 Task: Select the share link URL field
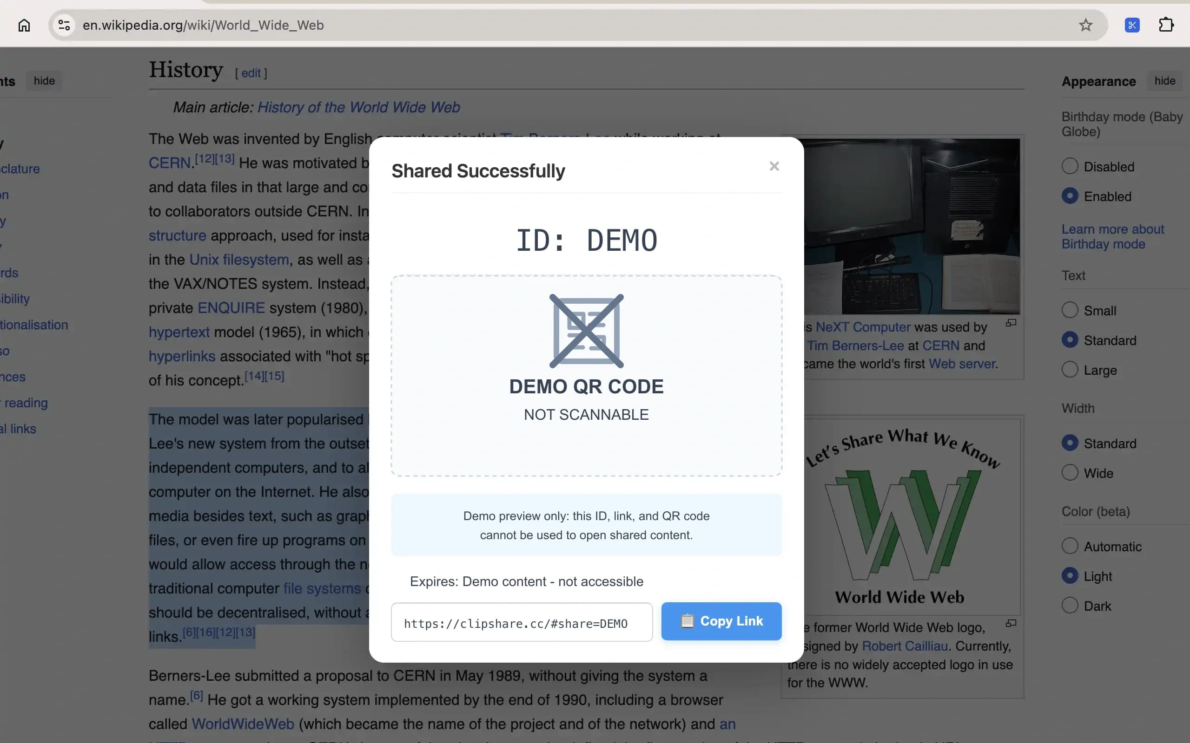click(522, 622)
